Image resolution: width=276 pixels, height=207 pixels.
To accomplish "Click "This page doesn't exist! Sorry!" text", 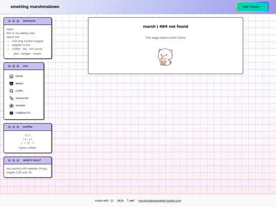I will 166,38.
